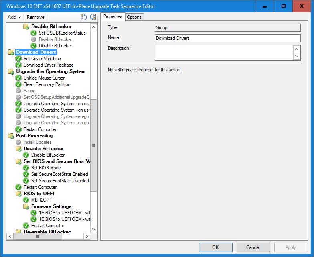Click the grey icon beside Install Updates

(x=18, y=142)
